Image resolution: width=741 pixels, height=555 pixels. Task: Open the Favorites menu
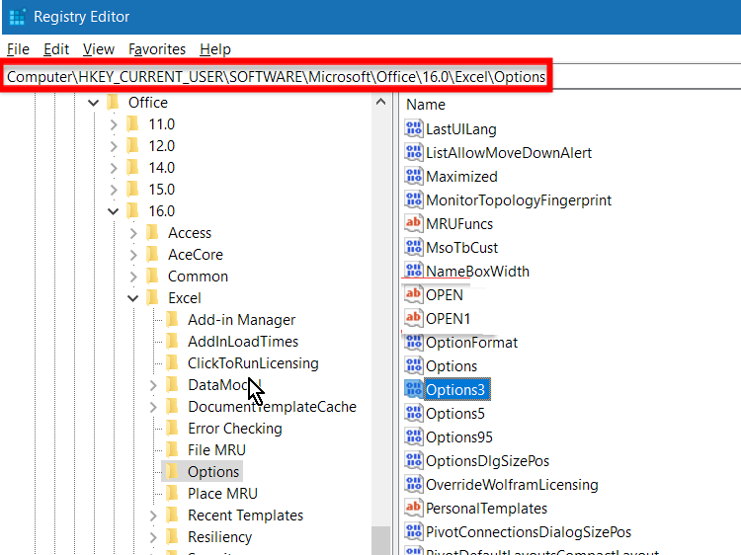[x=157, y=49]
